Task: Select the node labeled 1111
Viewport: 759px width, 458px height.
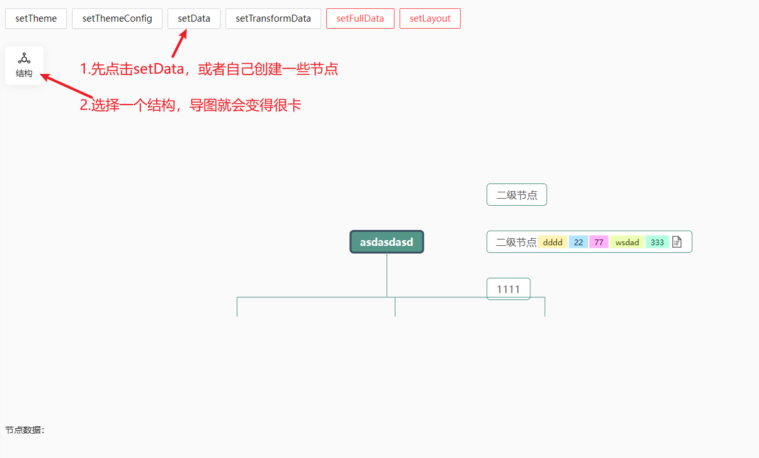Action: pos(508,289)
